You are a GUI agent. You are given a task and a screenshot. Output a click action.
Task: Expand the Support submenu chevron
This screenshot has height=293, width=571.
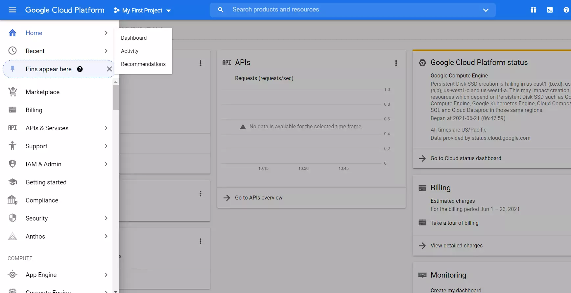106,146
